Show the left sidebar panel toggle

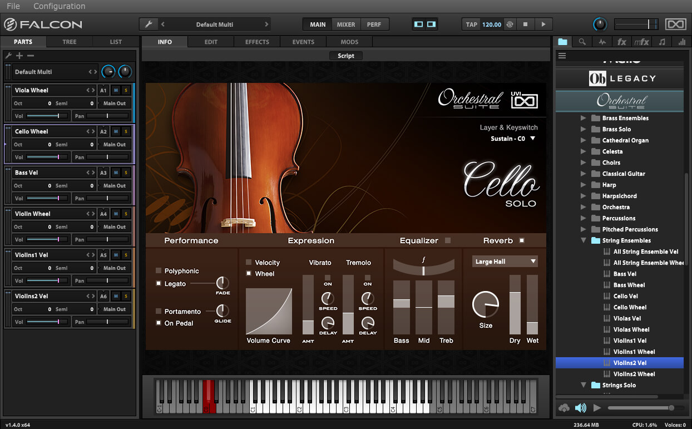pos(419,24)
